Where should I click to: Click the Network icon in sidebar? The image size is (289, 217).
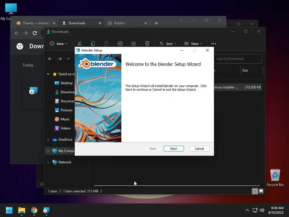tap(54, 162)
